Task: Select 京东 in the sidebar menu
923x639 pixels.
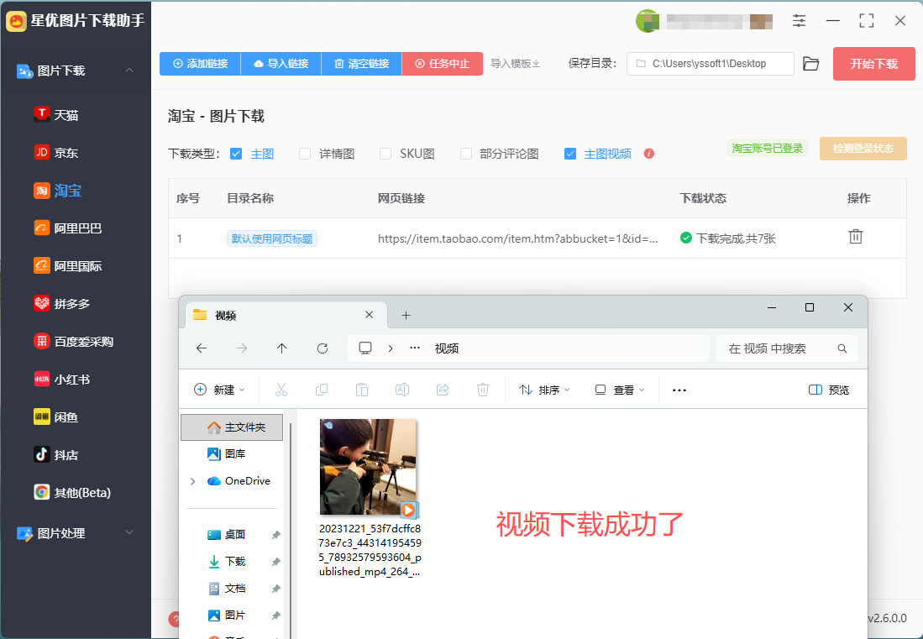Action: 66,153
